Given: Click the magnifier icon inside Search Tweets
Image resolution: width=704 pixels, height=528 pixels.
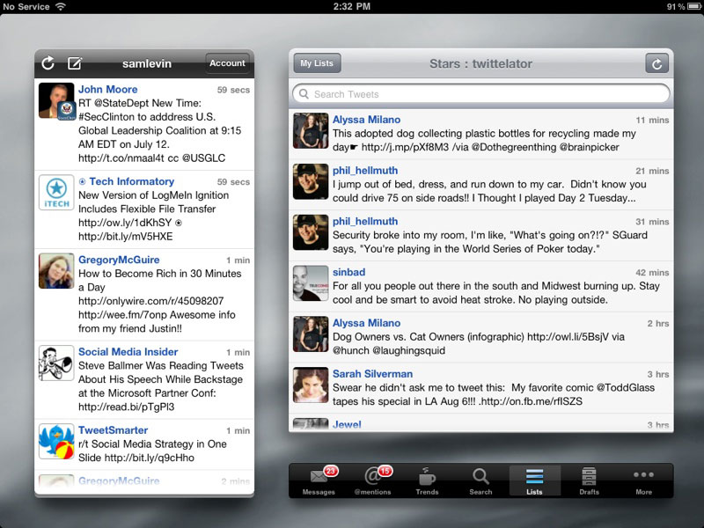Looking at the screenshot, I should coord(304,94).
